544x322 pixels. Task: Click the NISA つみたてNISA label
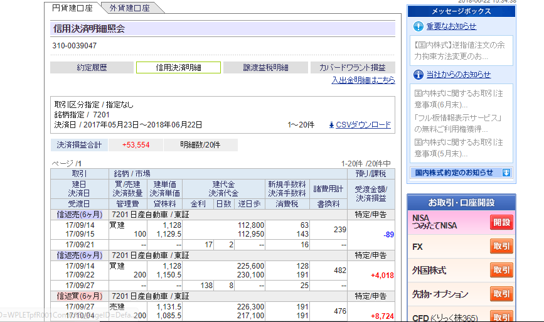(434, 222)
